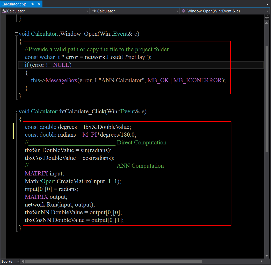The width and height of the screenshot is (271, 265).
Task: Click "tbxSinNN.DoubleValue" assignment line
Action: tap(73, 212)
